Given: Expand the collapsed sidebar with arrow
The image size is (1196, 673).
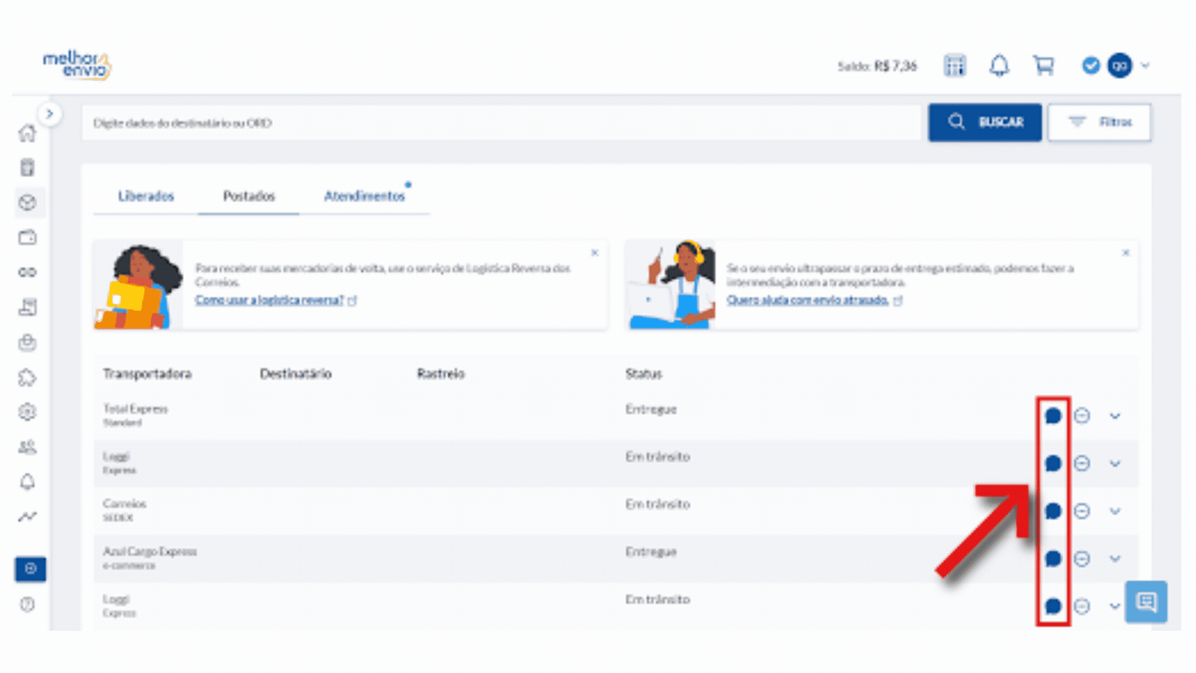Looking at the screenshot, I should [x=50, y=114].
